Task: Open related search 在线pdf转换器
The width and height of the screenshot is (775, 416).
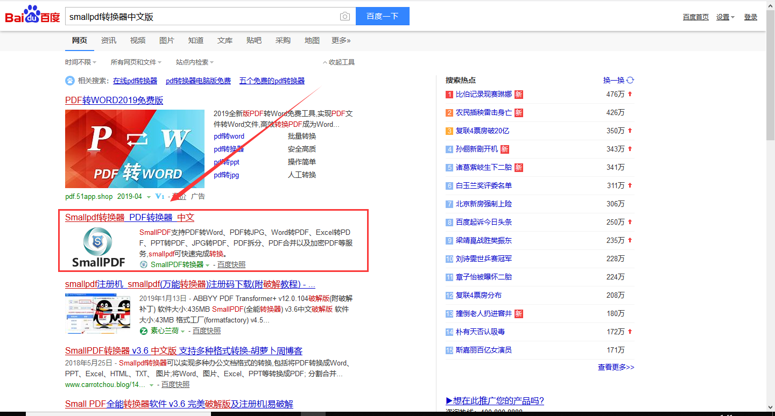Action: [135, 81]
